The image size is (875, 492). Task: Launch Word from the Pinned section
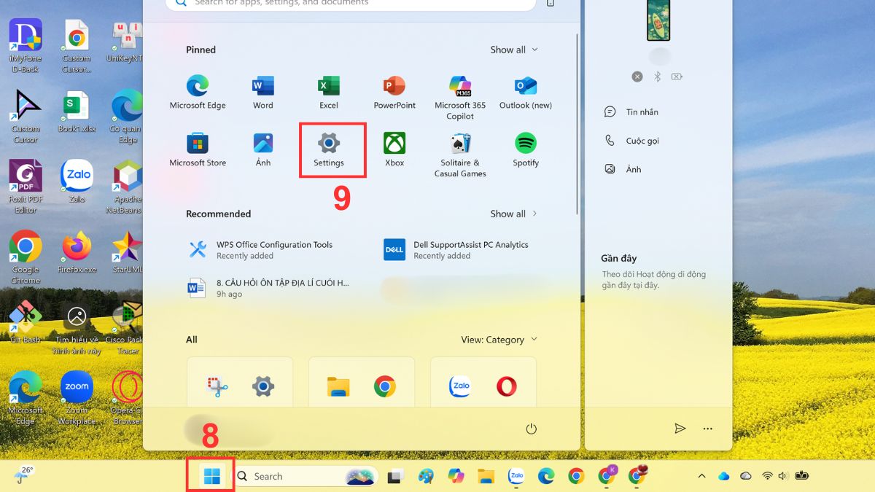click(263, 93)
